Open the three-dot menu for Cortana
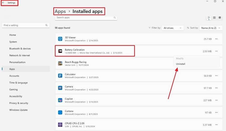The height and width of the screenshot is (131, 226). coord(216,112)
